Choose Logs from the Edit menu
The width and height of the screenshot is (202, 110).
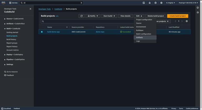coord(145,41)
